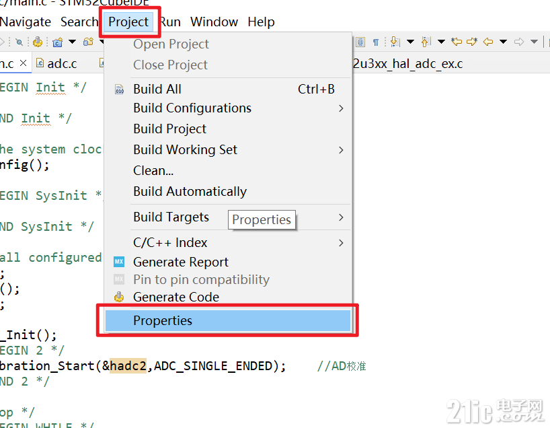Image resolution: width=550 pixels, height=428 pixels.
Task: Go to the Next Edit Location icon
Action: point(472,42)
